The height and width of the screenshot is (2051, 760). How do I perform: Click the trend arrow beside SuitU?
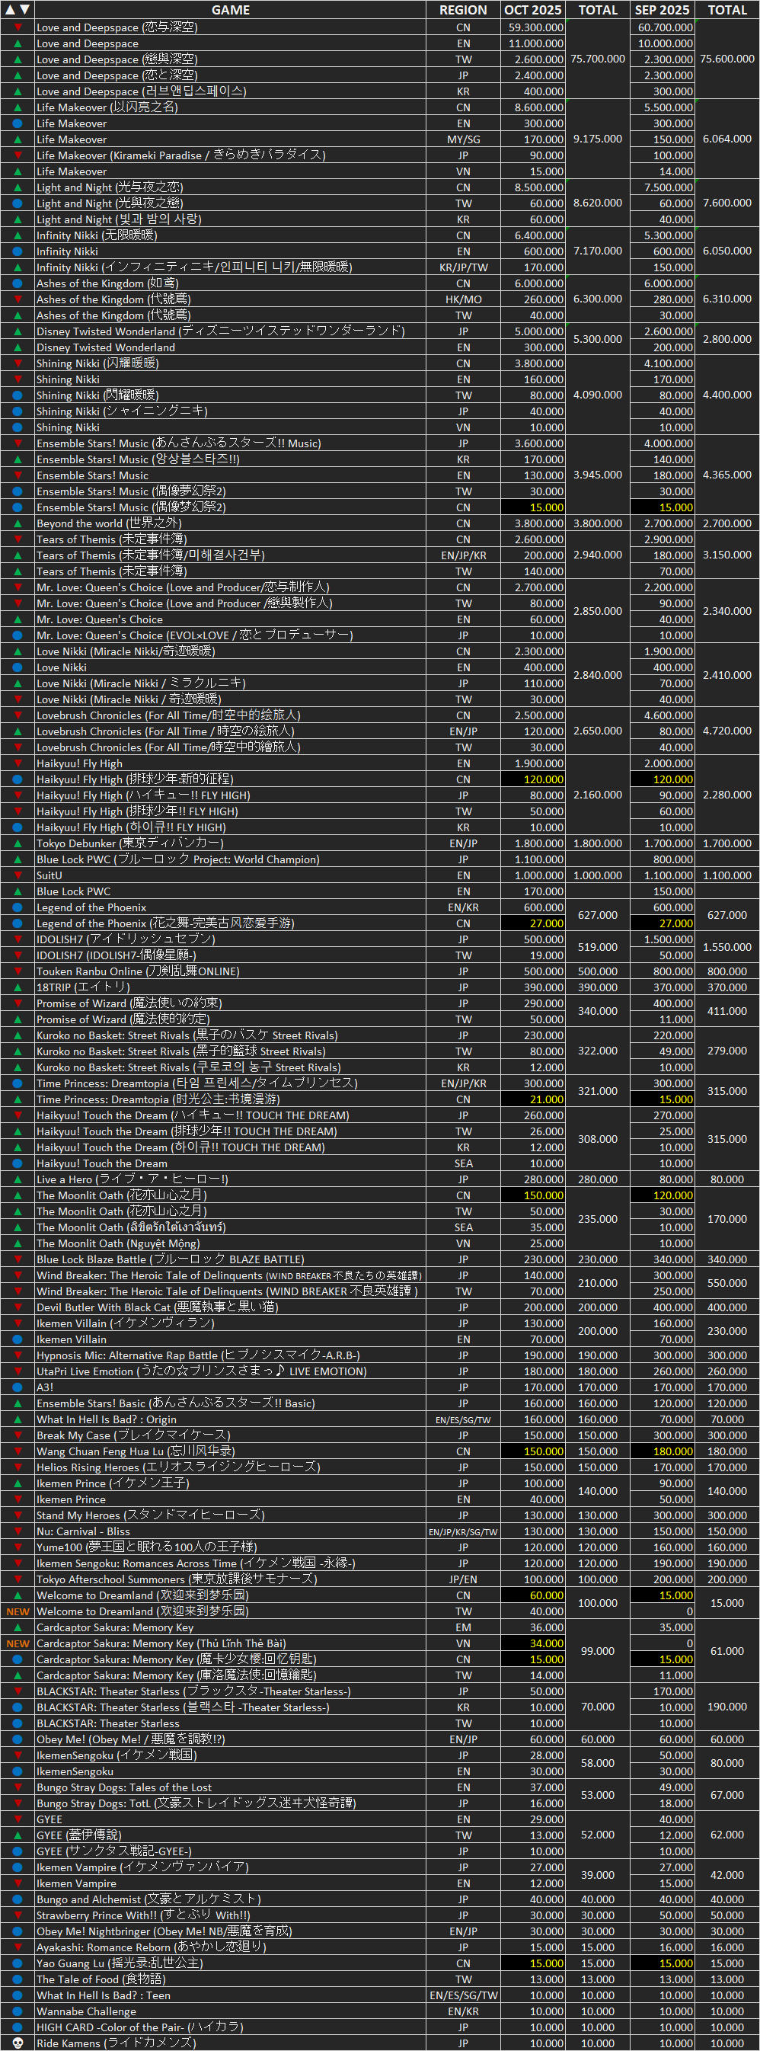pyautogui.click(x=18, y=875)
